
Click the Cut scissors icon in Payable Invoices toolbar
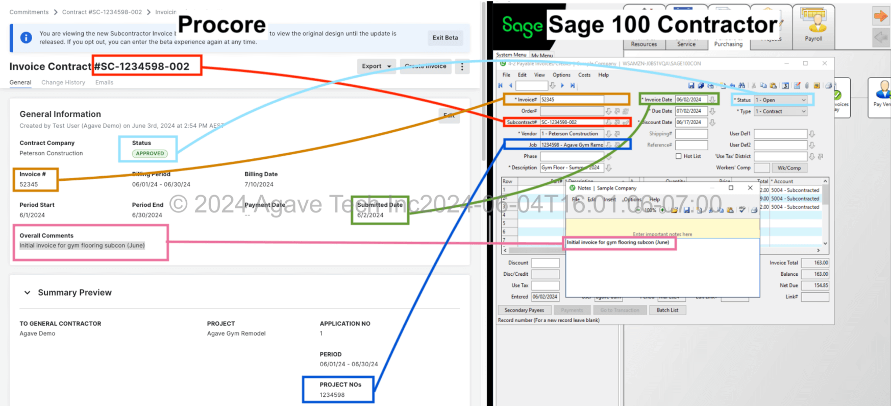coord(754,86)
